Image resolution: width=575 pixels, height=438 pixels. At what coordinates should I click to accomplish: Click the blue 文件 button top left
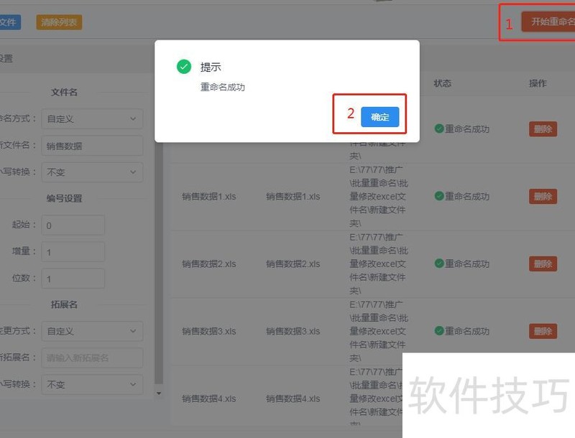(x=9, y=22)
